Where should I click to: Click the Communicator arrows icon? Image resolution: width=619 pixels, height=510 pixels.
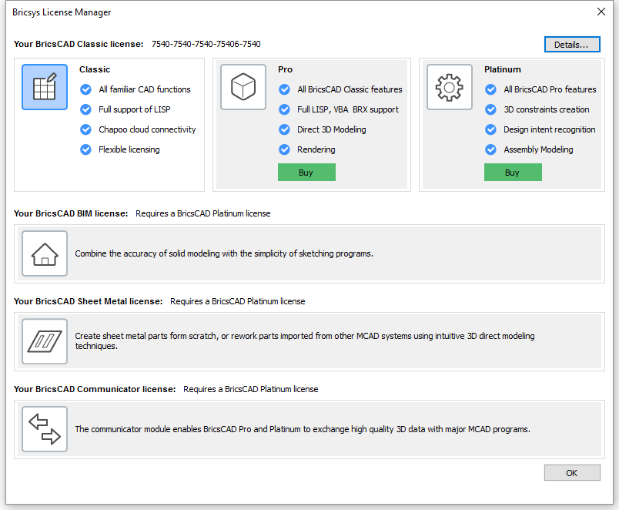(x=45, y=429)
